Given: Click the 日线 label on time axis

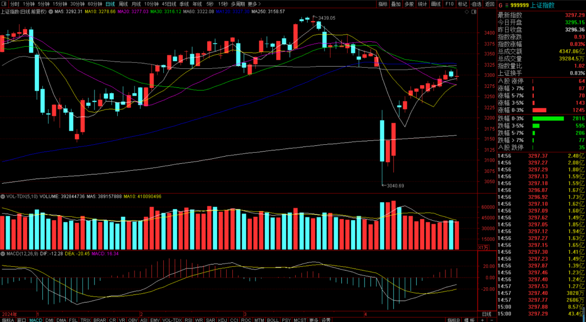Looking at the screenshot, I should coord(487,314).
